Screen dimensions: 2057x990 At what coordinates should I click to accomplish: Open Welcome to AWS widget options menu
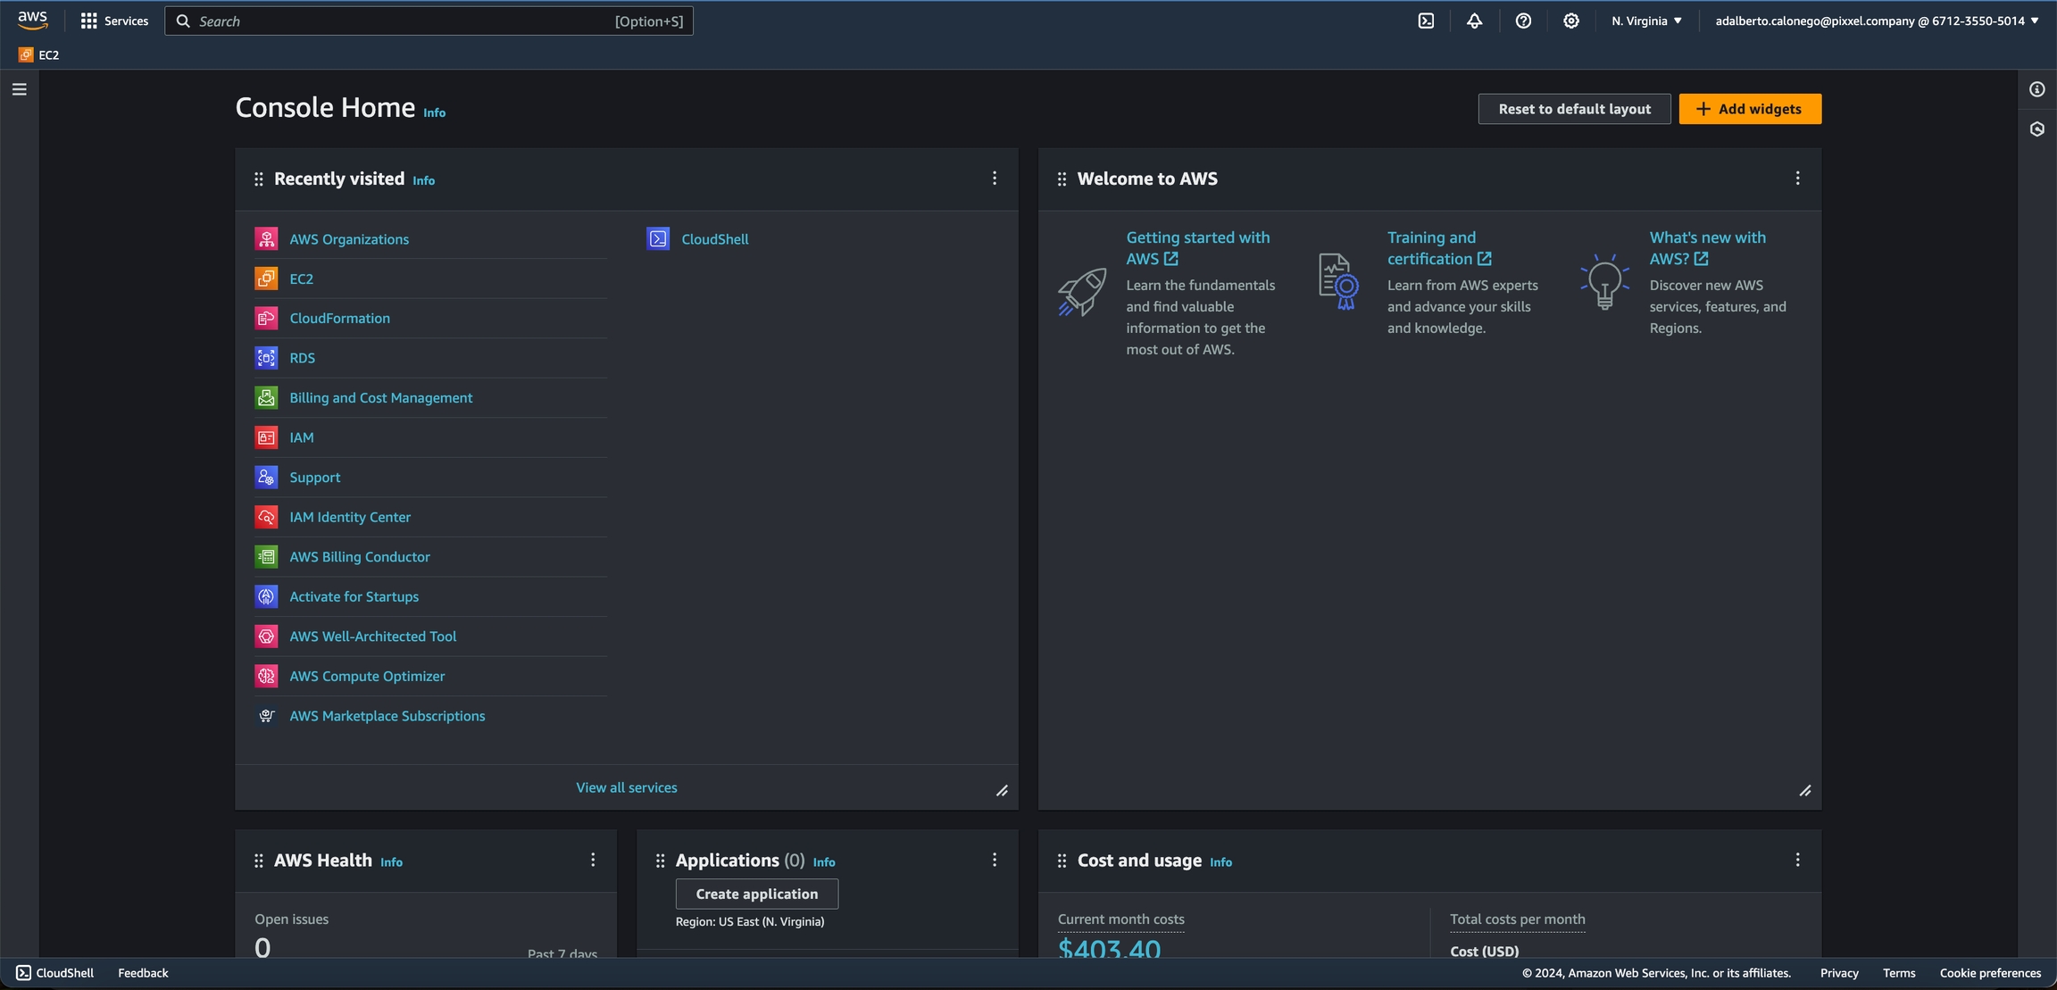(1797, 179)
